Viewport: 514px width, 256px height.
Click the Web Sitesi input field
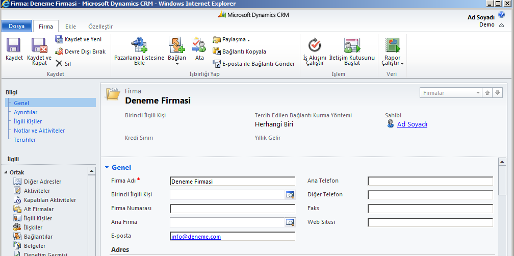[x=430, y=222]
